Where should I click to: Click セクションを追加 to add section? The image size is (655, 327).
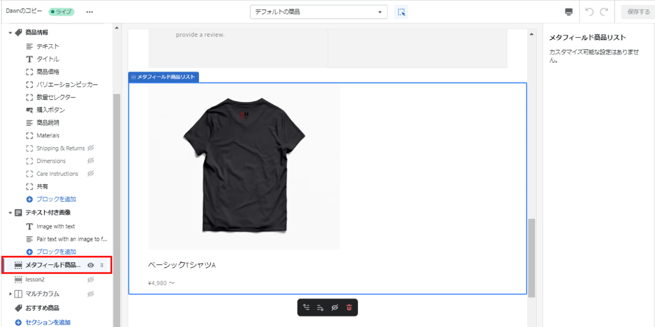(x=43, y=323)
